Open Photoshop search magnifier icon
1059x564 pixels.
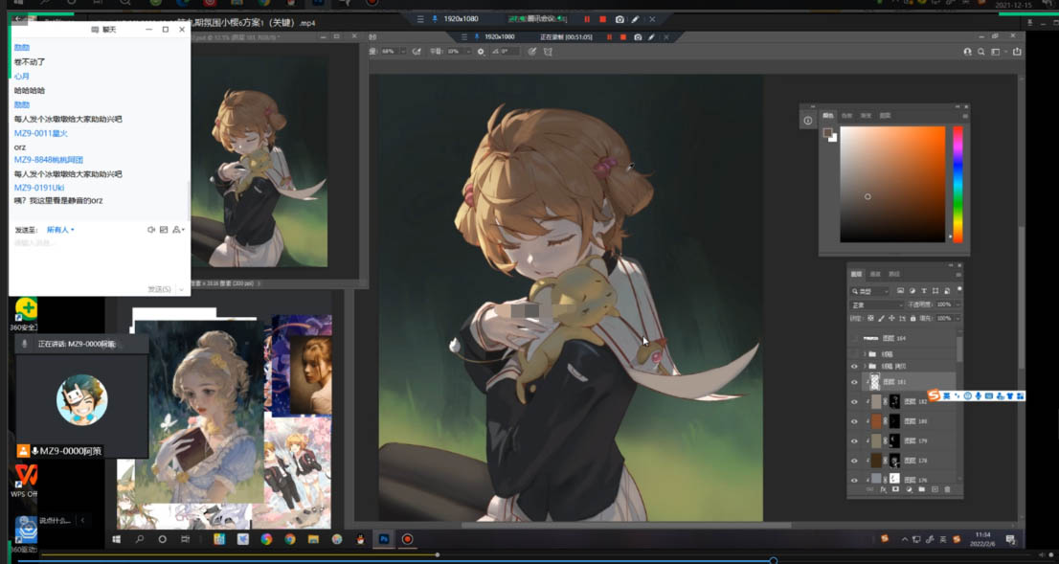click(981, 52)
